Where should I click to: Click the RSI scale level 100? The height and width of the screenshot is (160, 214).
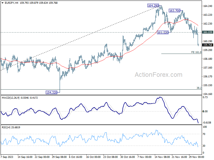coord(205,127)
